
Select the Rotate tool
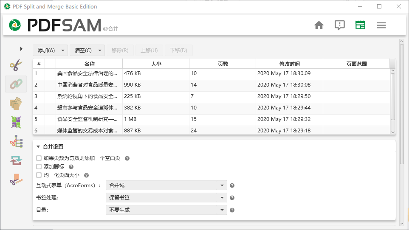16,161
